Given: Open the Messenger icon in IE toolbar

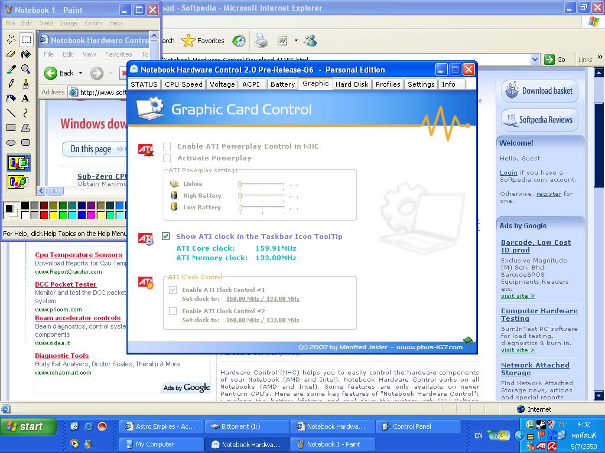Looking at the screenshot, I should [310, 41].
